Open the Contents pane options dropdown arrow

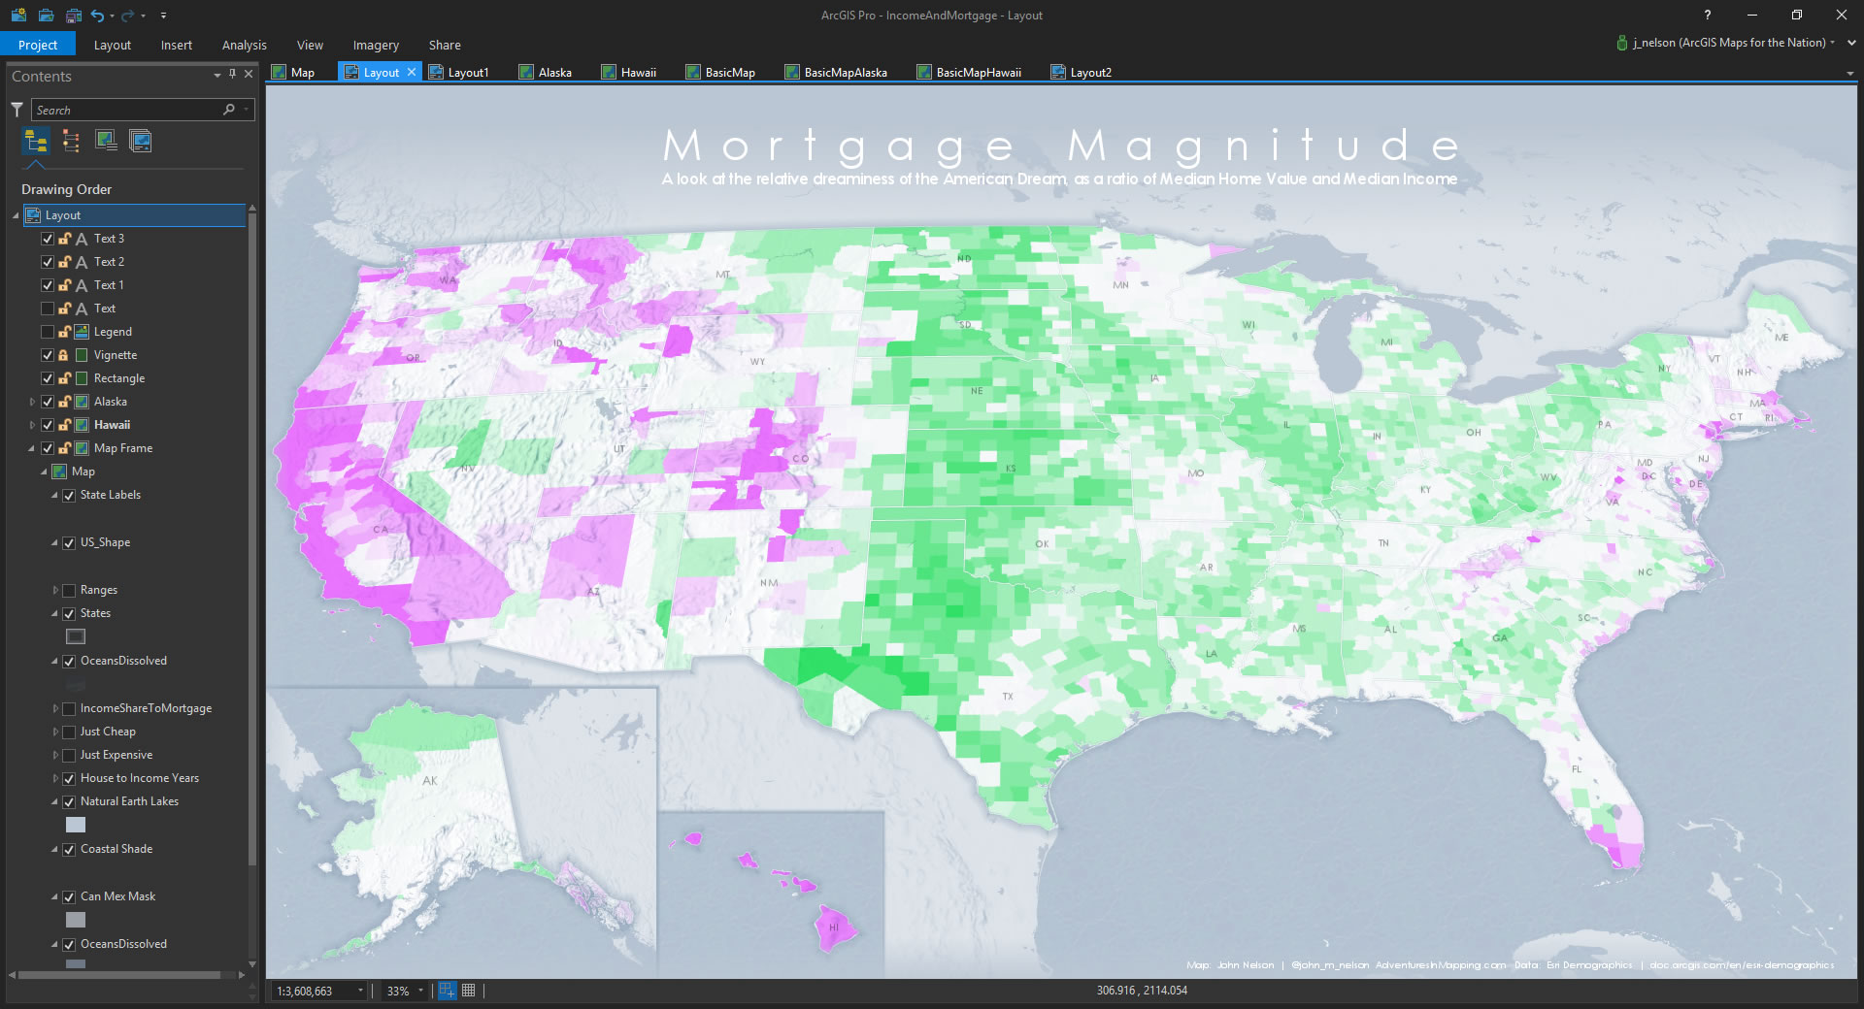point(217,75)
